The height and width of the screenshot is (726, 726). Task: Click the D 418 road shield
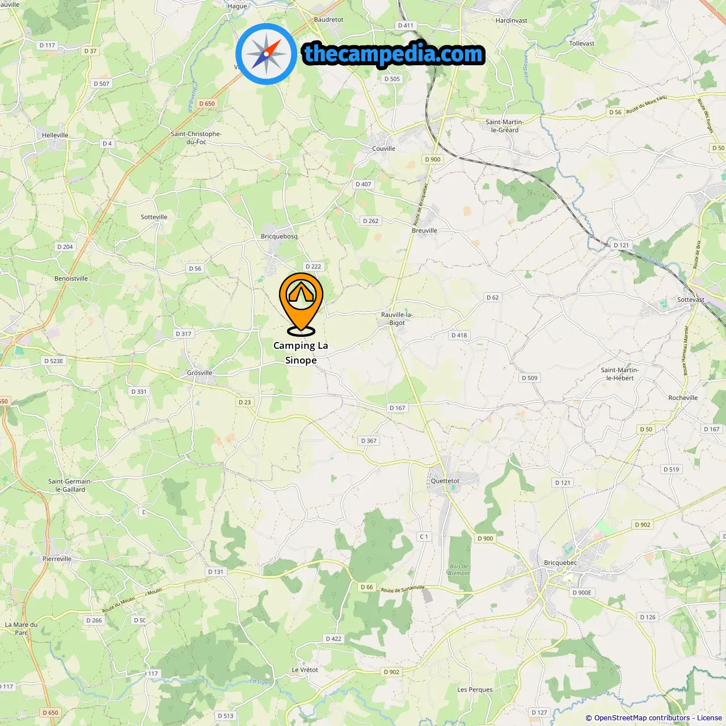pyautogui.click(x=459, y=335)
